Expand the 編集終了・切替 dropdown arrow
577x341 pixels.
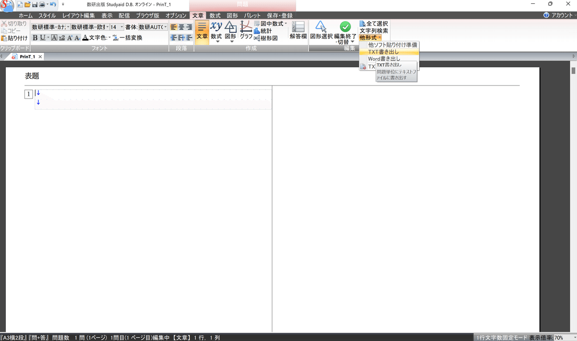(352, 41)
